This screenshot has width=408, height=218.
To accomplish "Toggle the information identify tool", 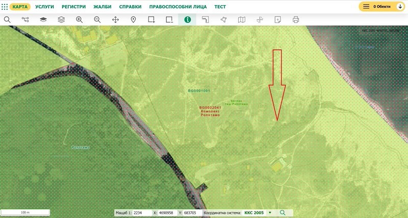I will coord(187,19).
